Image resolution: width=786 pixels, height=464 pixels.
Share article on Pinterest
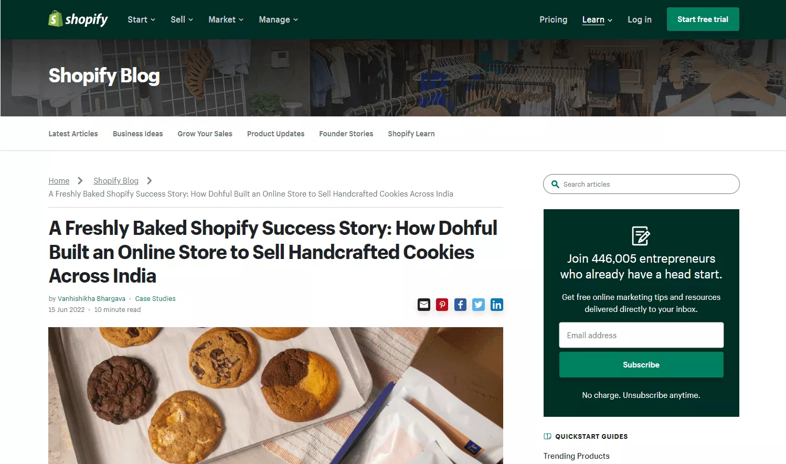click(x=442, y=305)
